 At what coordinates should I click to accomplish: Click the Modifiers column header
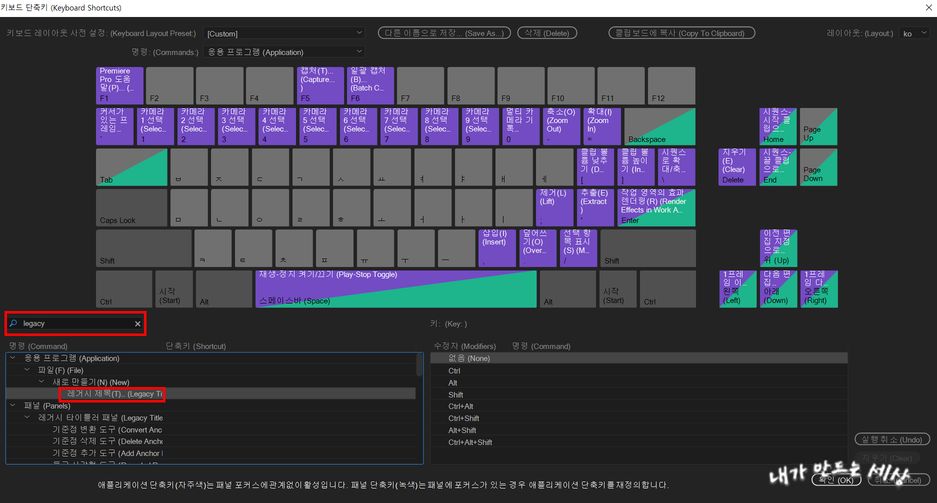click(464, 346)
